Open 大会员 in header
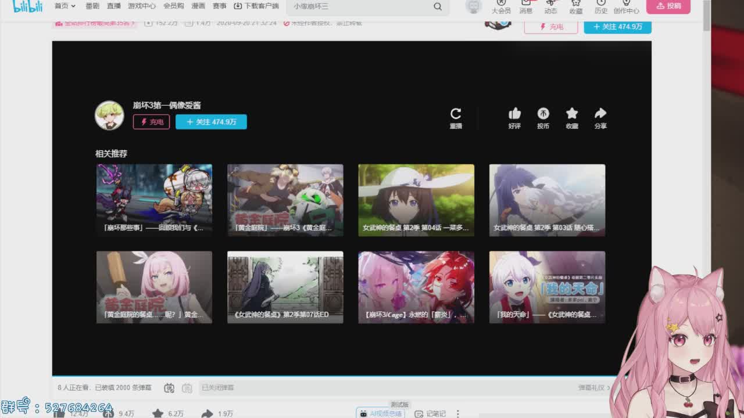This screenshot has width=744, height=418. pyautogui.click(x=501, y=7)
